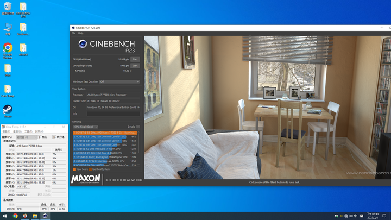
Task: Select the 1.69 GHz Core i7-1165G row
Action: pos(105,145)
